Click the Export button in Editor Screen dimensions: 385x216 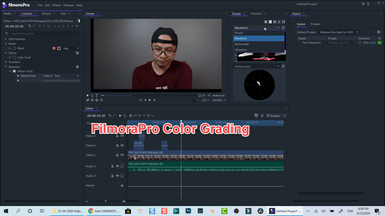click(274, 116)
